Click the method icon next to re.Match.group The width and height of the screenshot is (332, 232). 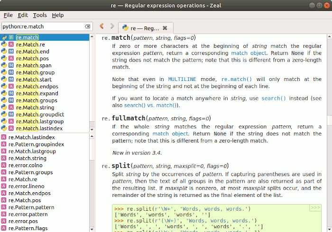click(x=11, y=72)
